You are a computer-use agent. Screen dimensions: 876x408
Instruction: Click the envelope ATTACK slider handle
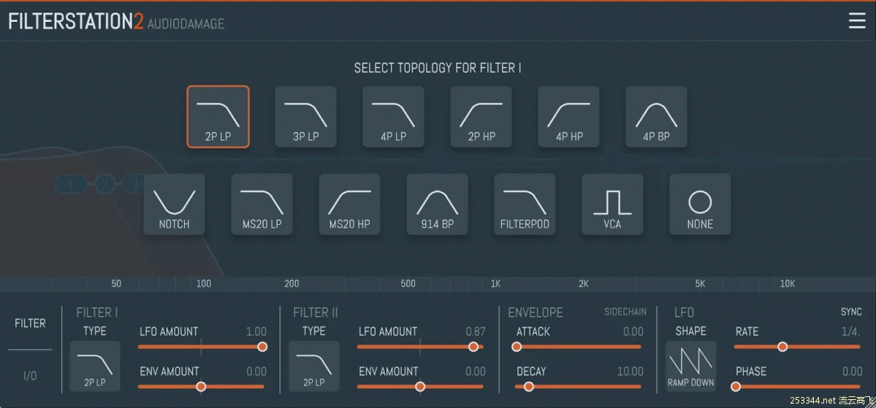(x=517, y=347)
